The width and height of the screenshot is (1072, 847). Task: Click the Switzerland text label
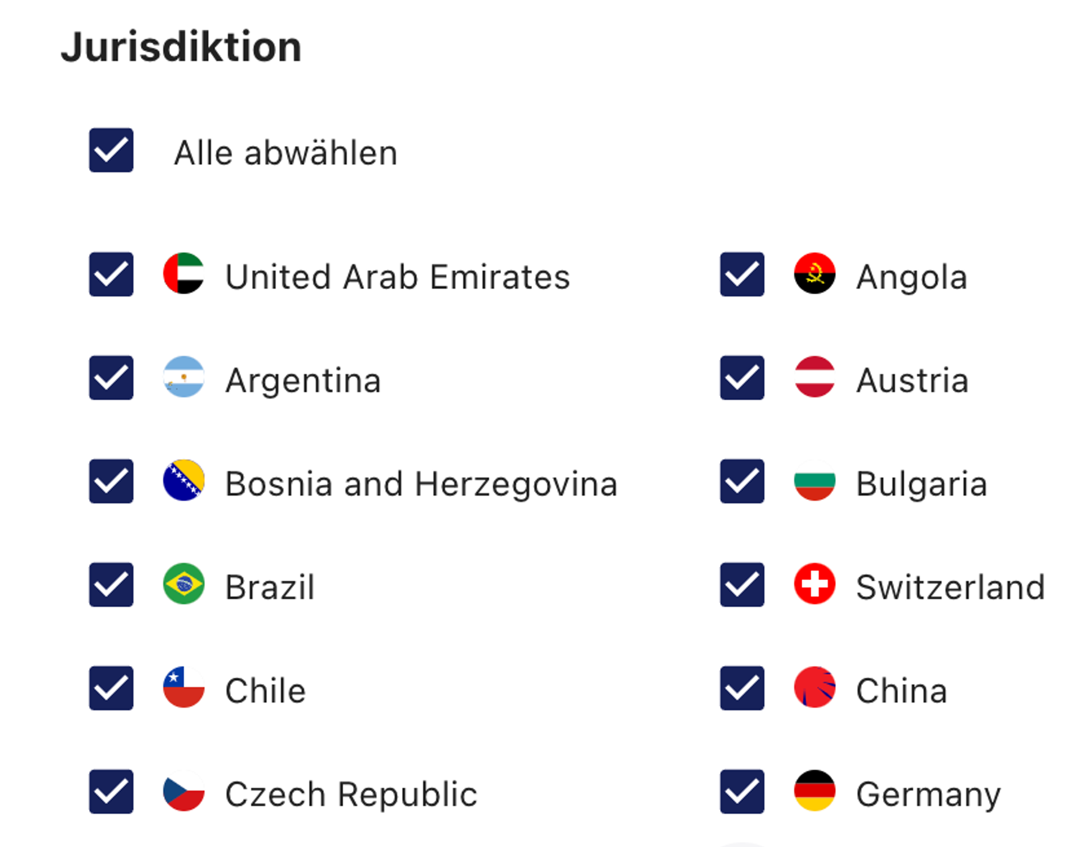950,587
